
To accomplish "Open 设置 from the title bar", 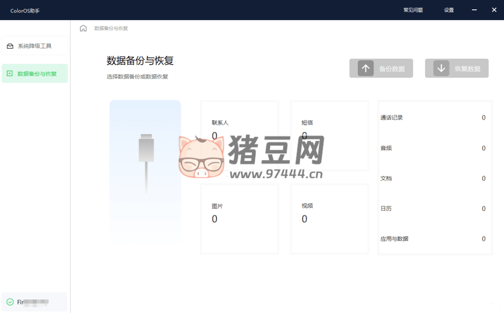I will point(449,10).
